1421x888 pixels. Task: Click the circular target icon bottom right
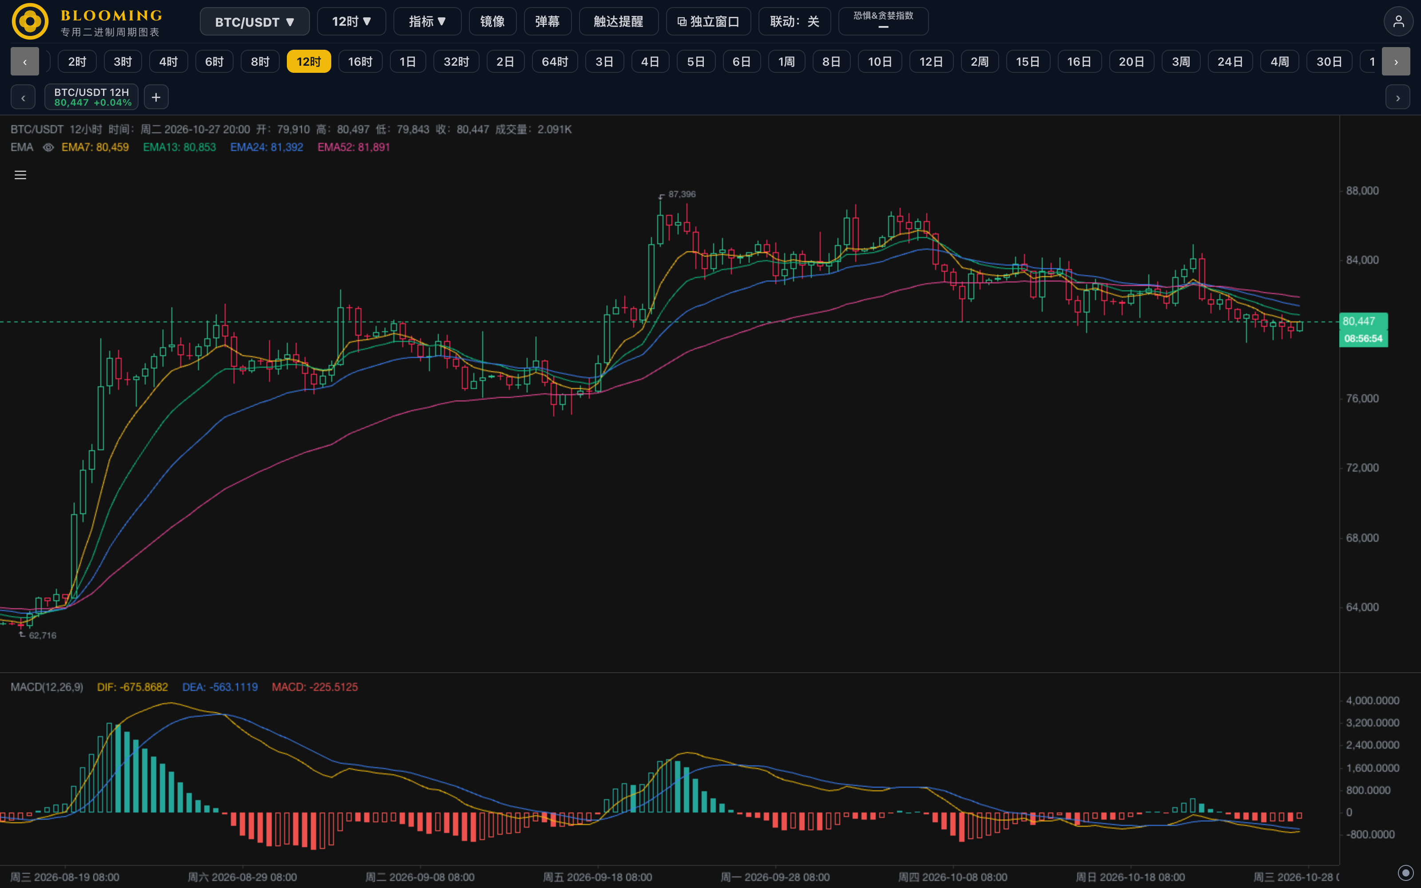[x=1405, y=872]
